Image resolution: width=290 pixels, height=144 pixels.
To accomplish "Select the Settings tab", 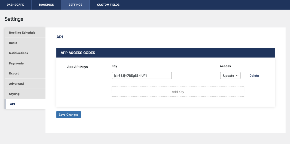I will [75, 5].
